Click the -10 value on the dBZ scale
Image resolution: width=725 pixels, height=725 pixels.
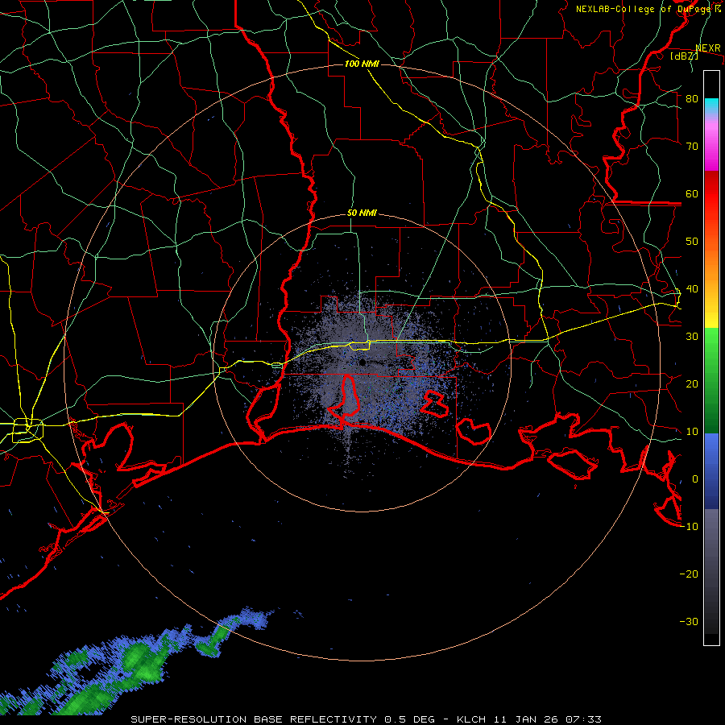689,527
